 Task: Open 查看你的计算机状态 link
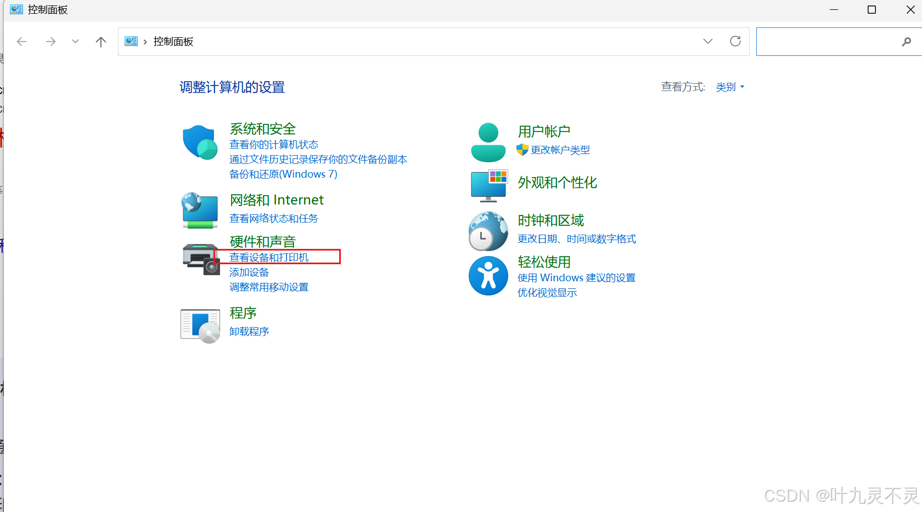[x=274, y=145]
